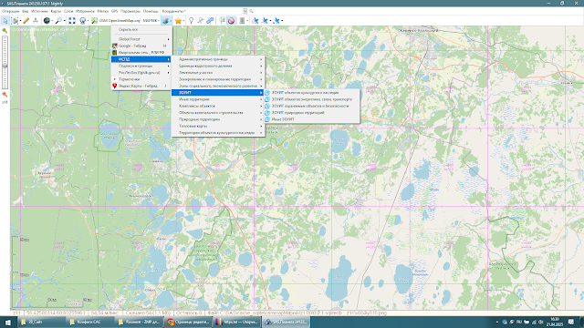
Task: Click the OSM map selector icon
Action: pos(94,21)
